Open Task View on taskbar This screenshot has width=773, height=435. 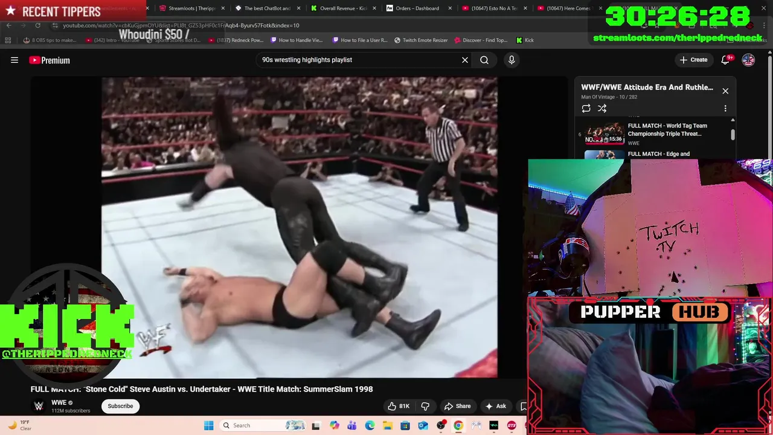315,425
